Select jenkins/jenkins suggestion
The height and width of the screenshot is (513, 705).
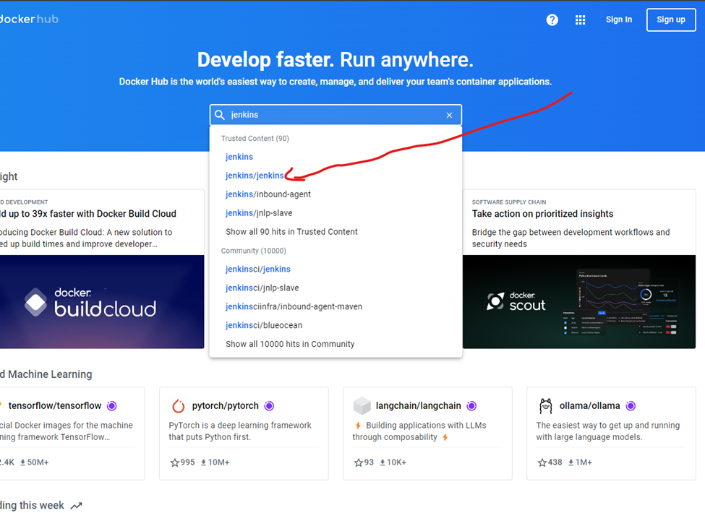(x=255, y=176)
